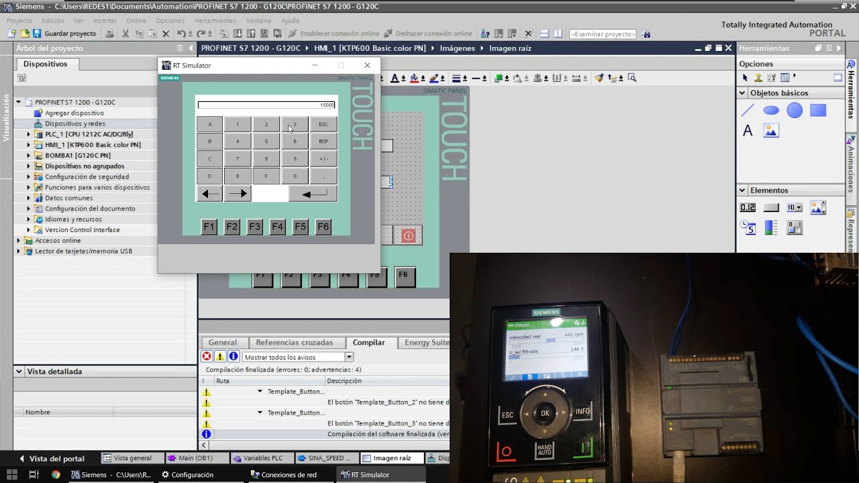The height and width of the screenshot is (483, 859).
Task: Toggle the warnings filter in Compilar panel
Action: [x=220, y=357]
